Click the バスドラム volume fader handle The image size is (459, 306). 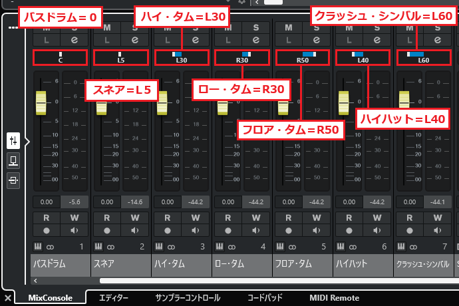click(43, 104)
